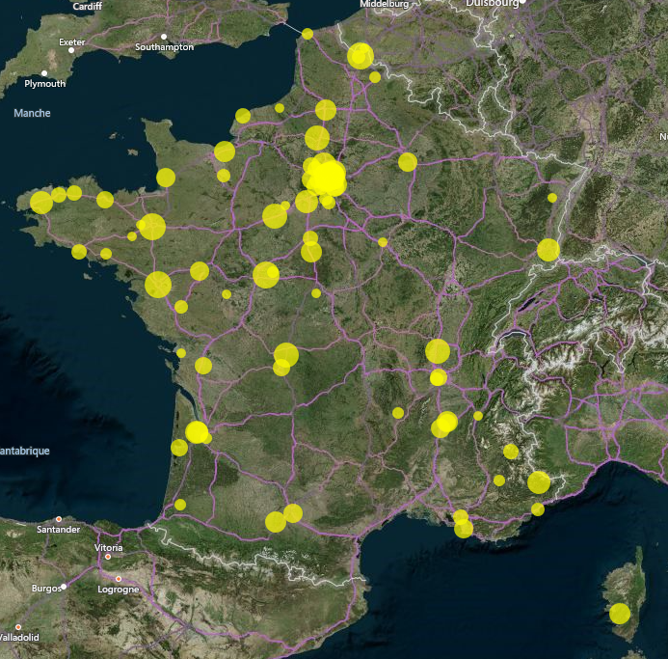Click the small bubble at the Channel crossing line
Viewport: 668px width, 659px height.
tap(307, 34)
